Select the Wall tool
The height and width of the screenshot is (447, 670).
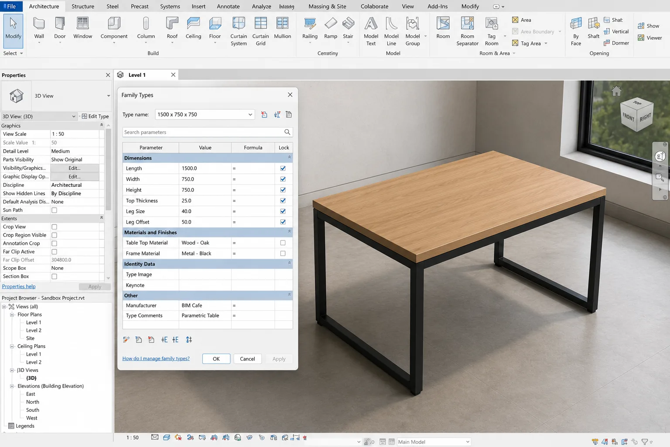[39, 28]
